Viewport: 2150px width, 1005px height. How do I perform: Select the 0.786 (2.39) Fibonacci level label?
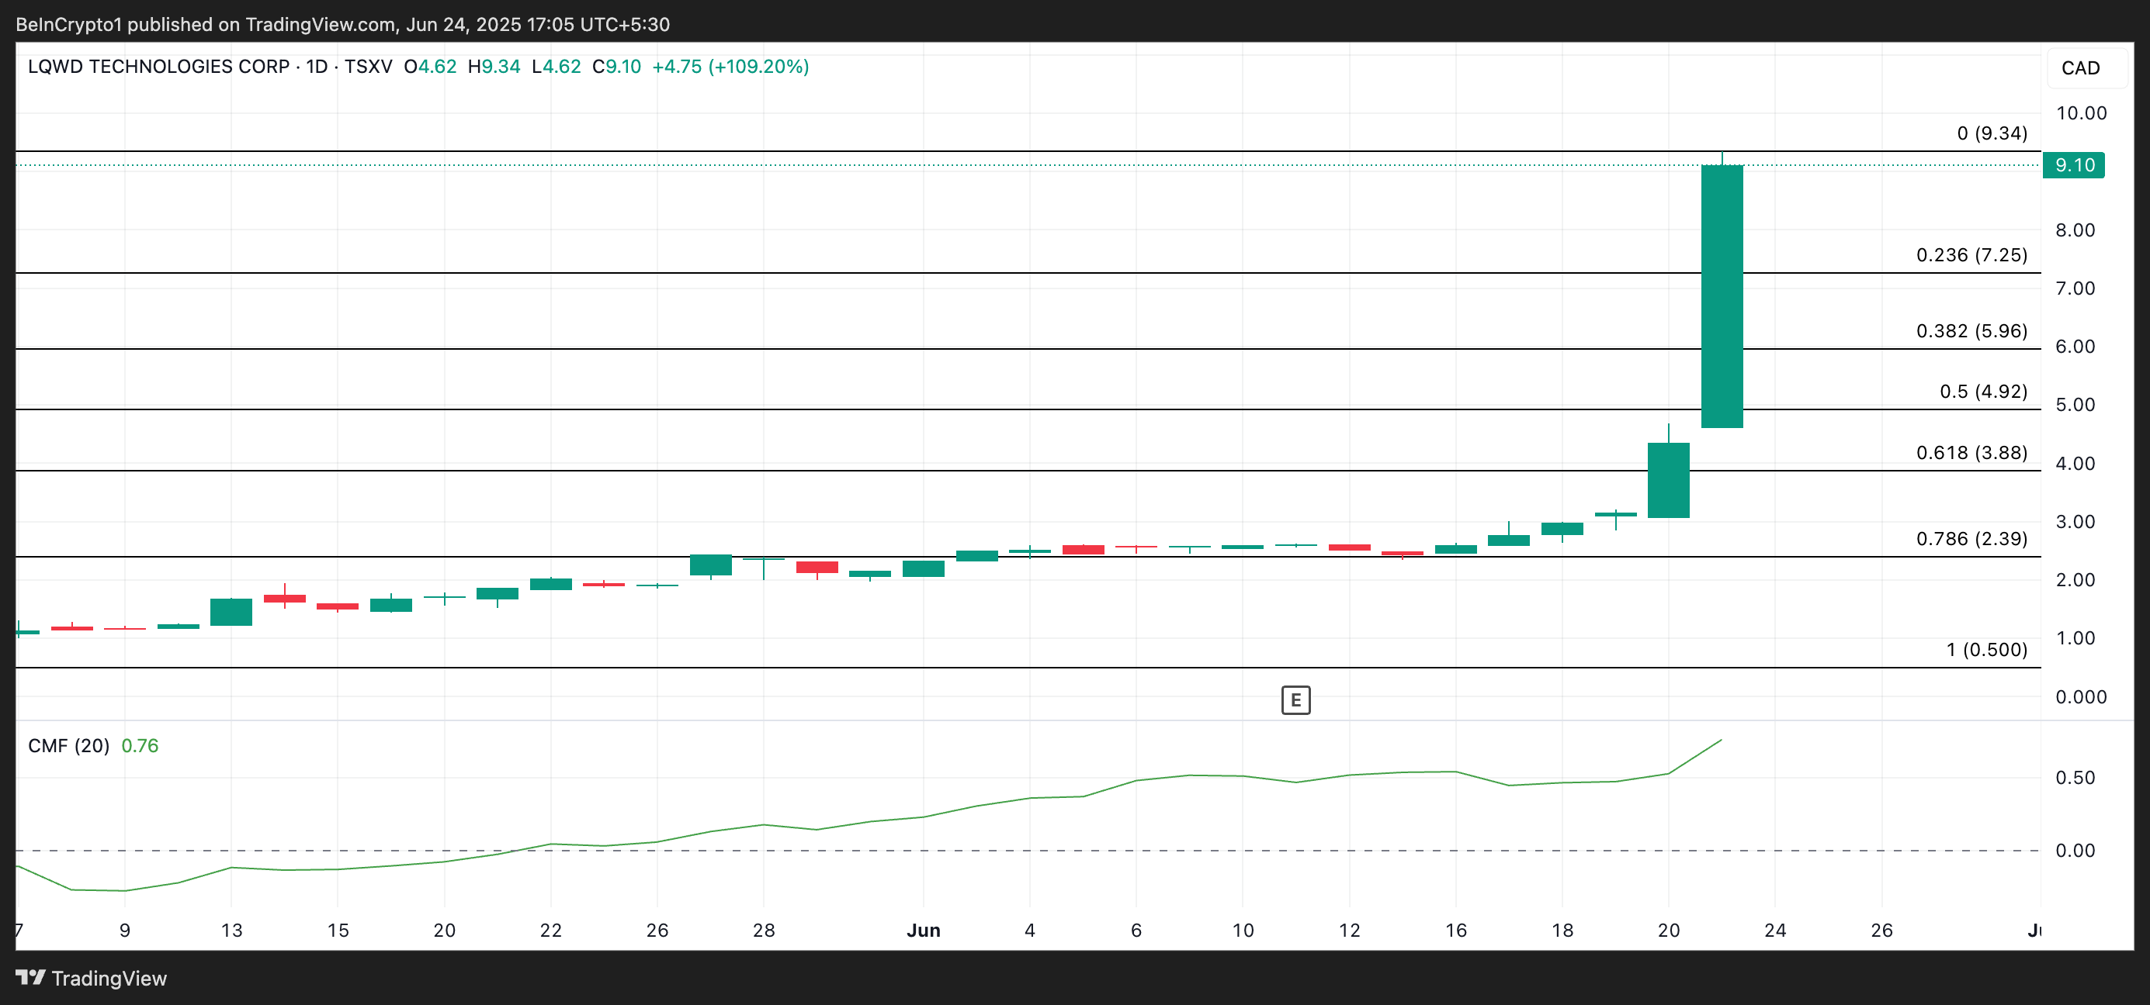(1971, 539)
